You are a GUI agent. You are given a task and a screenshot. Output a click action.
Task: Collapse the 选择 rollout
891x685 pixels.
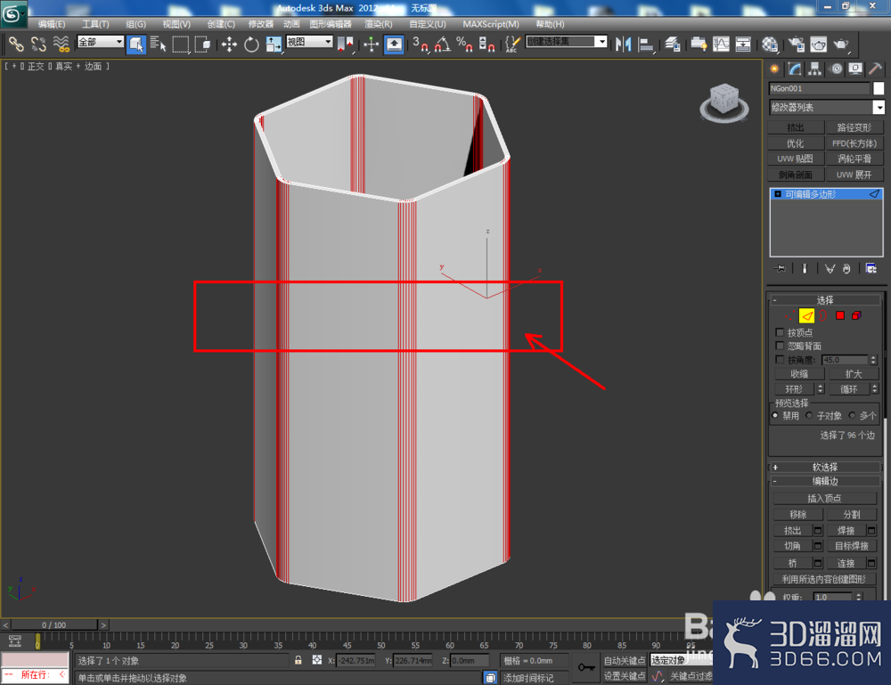tap(824, 300)
